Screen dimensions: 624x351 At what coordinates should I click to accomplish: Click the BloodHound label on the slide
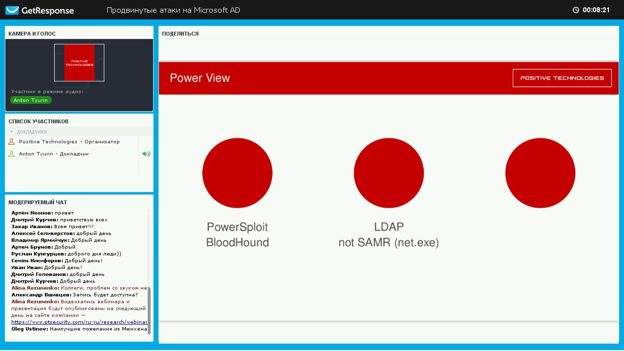pos(237,243)
